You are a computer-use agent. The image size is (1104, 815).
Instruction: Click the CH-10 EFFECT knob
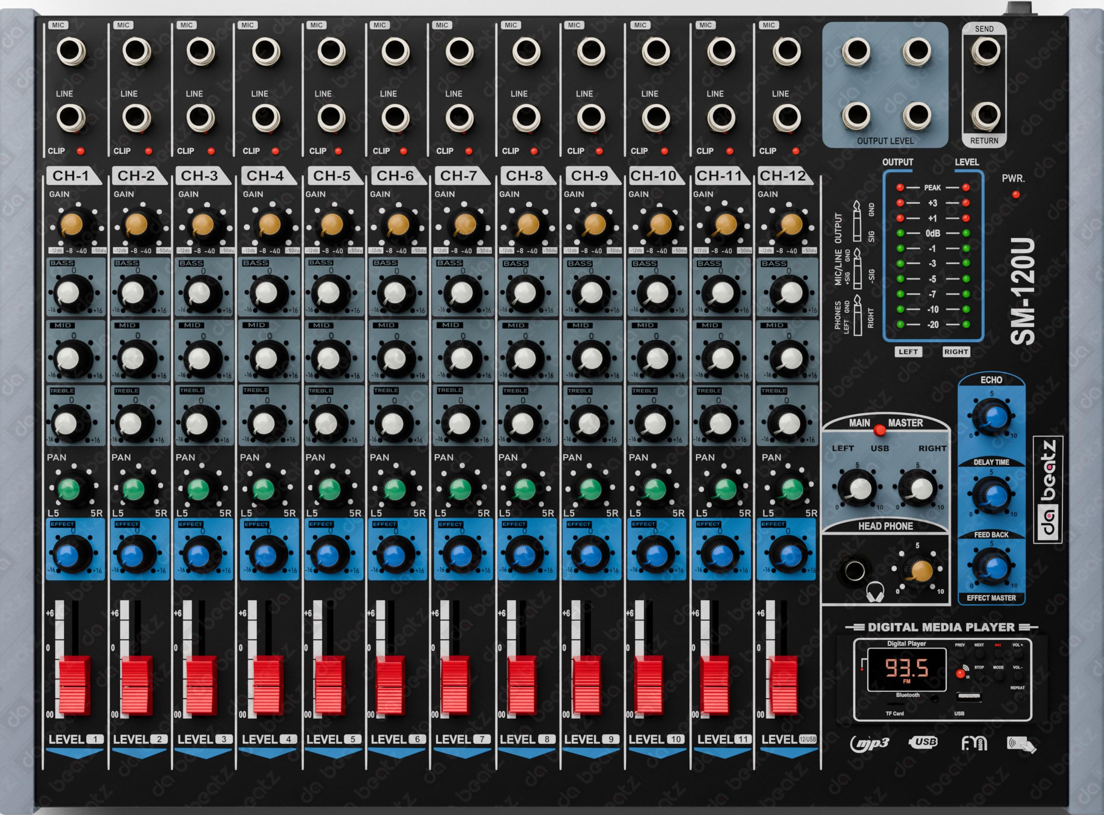656,556
